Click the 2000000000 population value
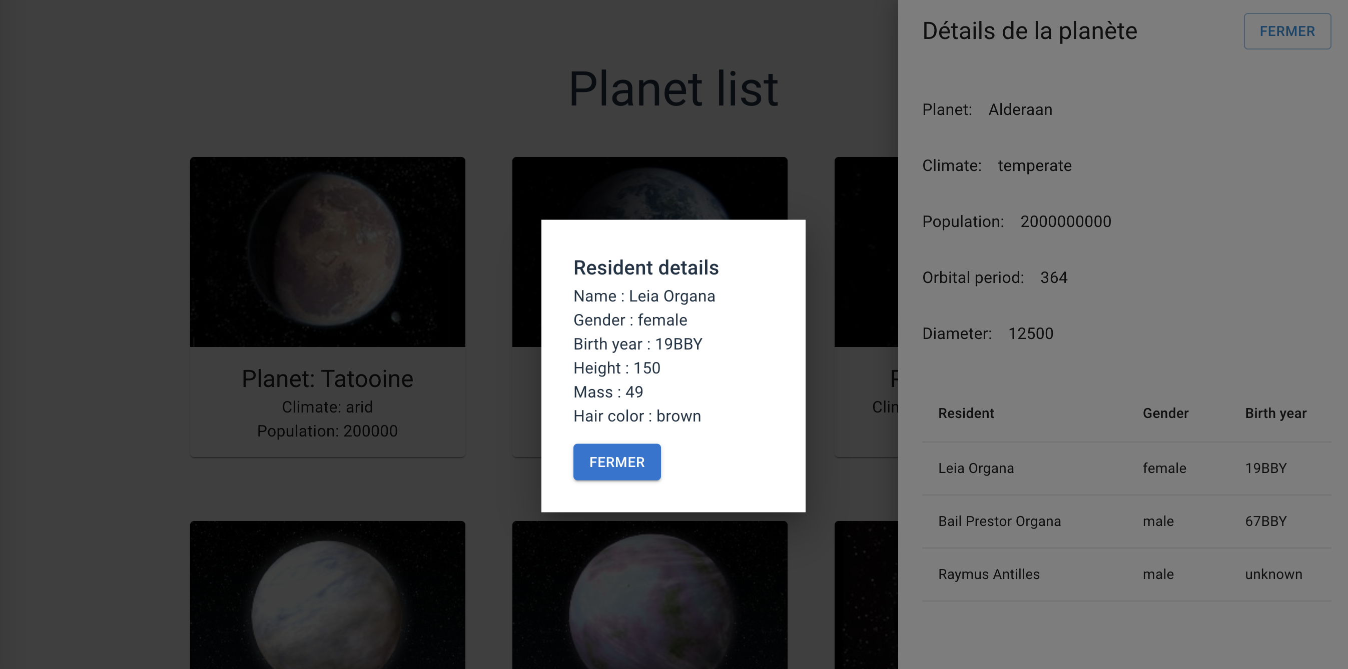This screenshot has width=1348, height=669. pos(1065,222)
